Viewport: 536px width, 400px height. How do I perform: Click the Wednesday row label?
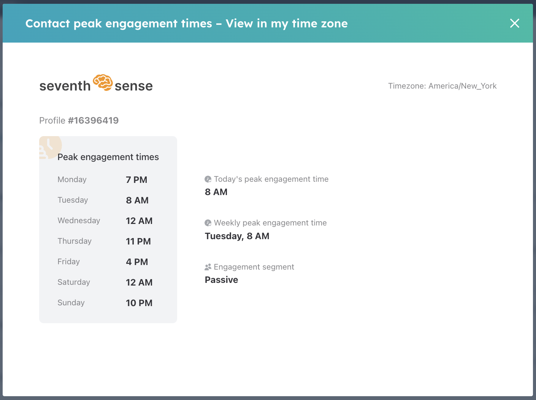pyautogui.click(x=79, y=221)
